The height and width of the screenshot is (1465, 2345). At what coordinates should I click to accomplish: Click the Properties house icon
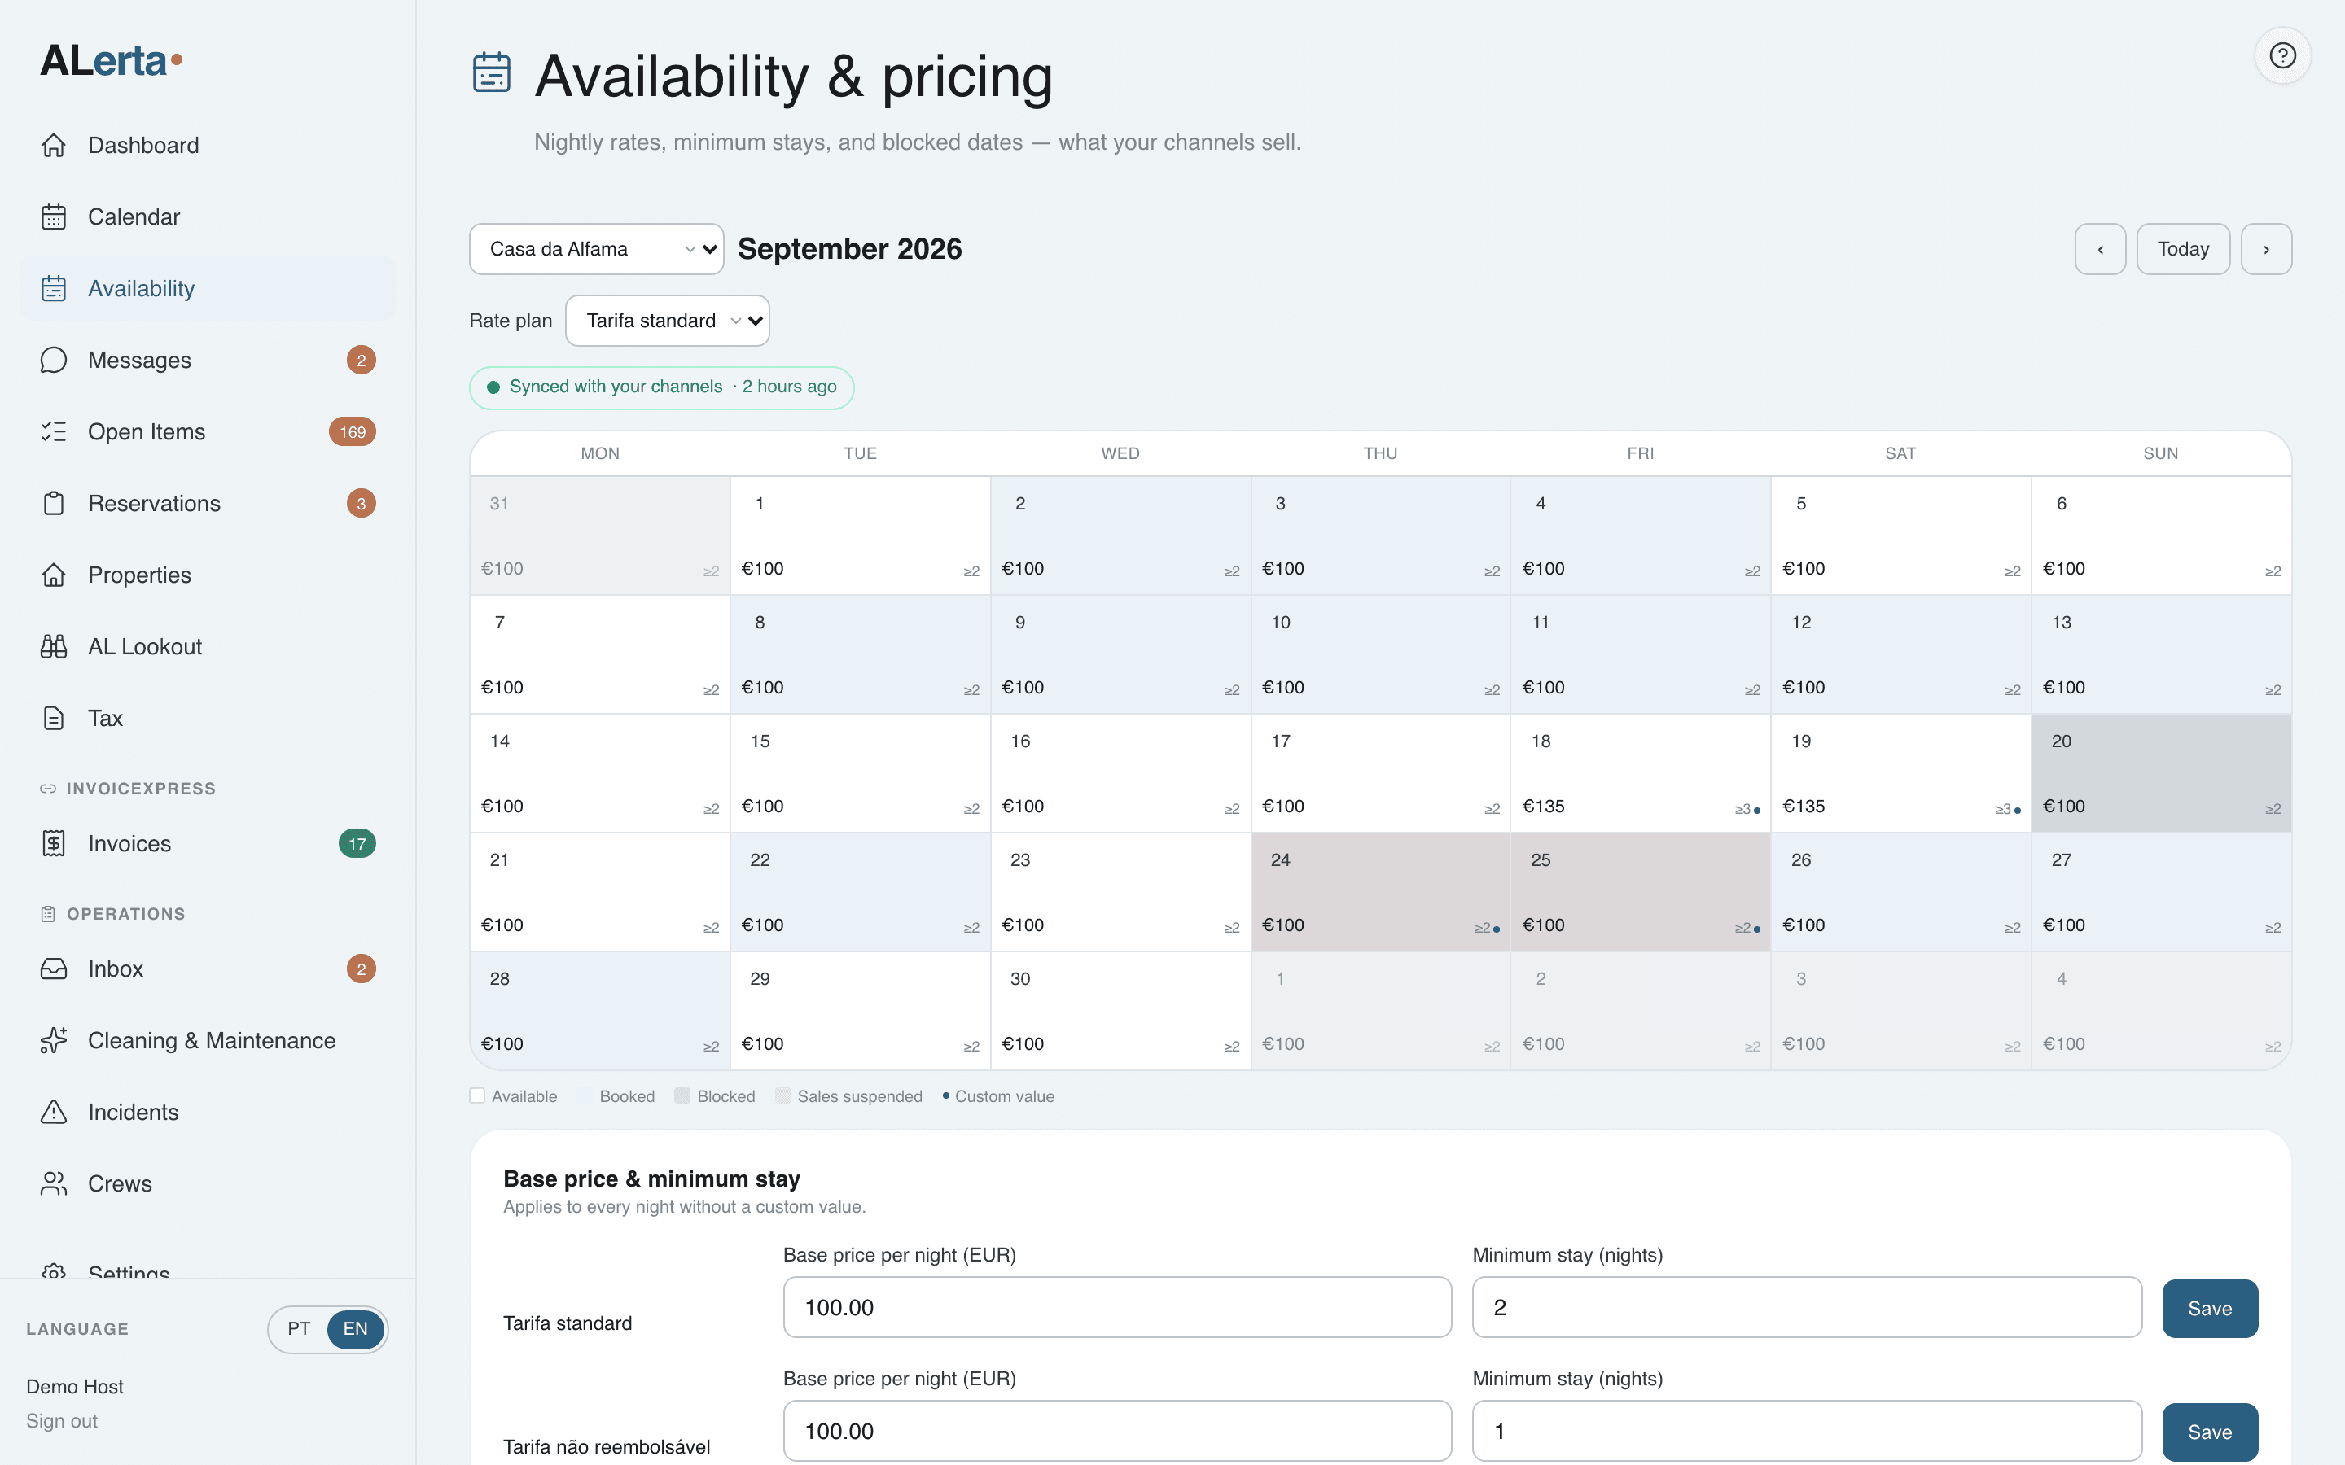click(53, 575)
